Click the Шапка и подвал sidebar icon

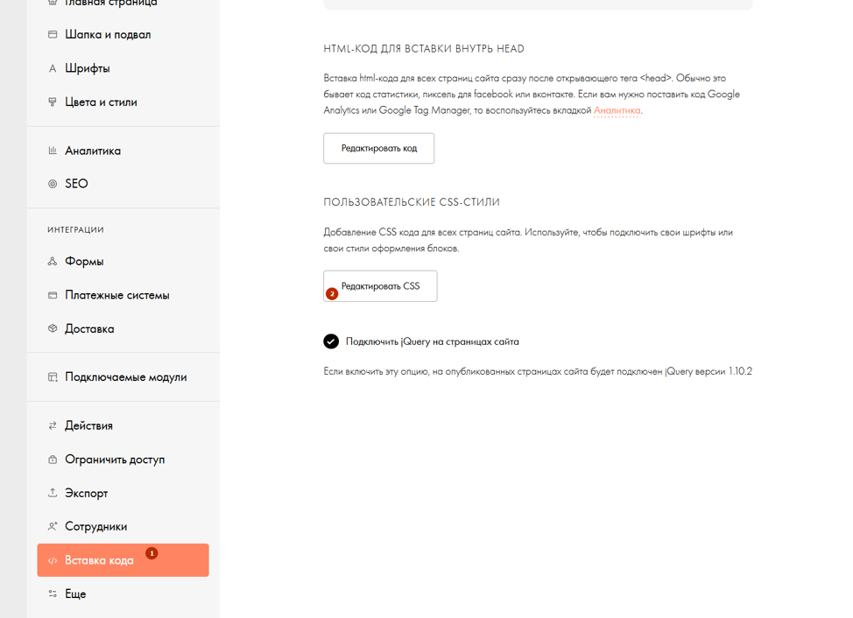point(53,34)
